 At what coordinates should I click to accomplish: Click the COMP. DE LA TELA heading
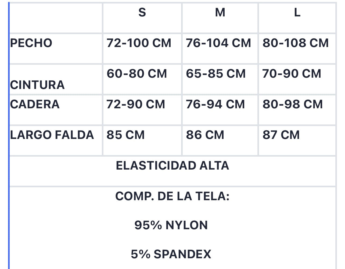[172, 196]
